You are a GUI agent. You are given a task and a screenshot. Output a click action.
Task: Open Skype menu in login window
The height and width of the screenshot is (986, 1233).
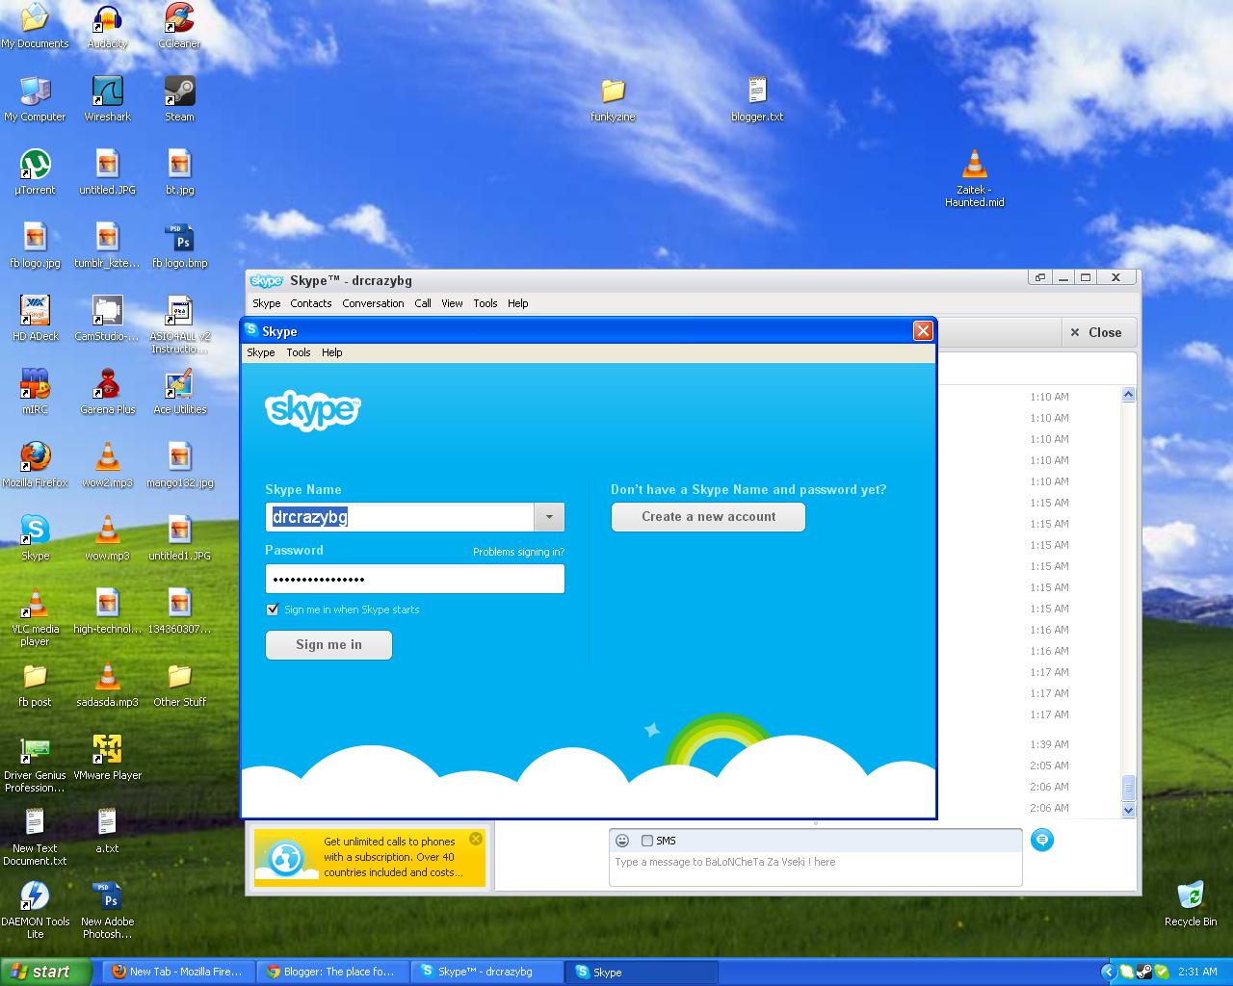[261, 352]
